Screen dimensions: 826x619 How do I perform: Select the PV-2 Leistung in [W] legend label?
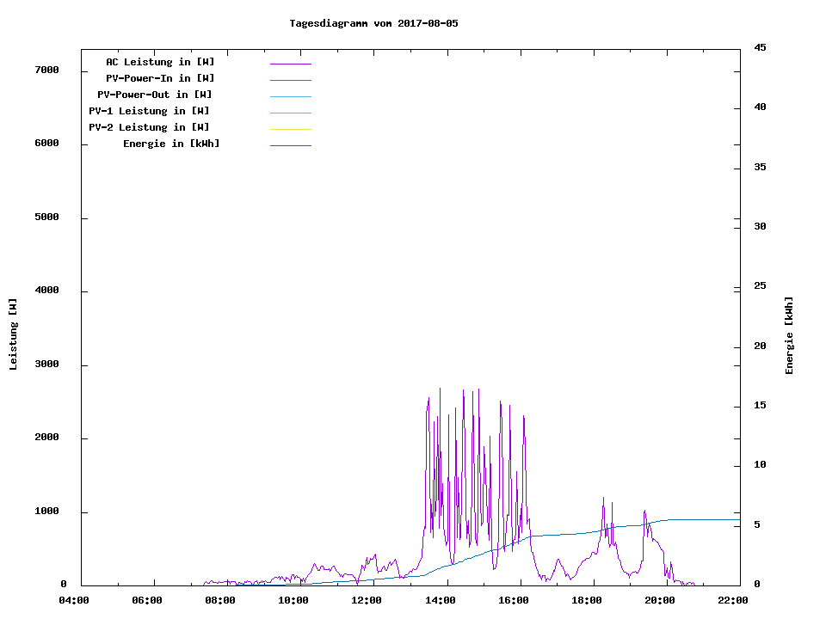click(149, 127)
